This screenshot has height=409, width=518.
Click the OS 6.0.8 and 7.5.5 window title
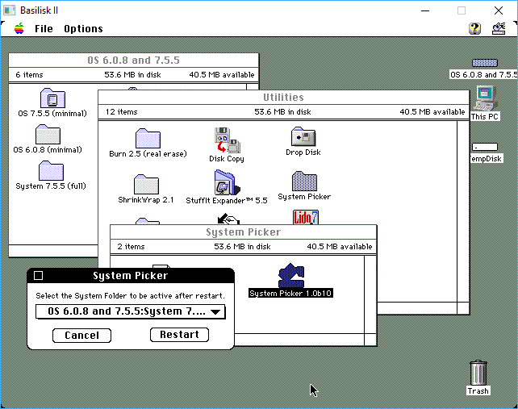point(133,61)
